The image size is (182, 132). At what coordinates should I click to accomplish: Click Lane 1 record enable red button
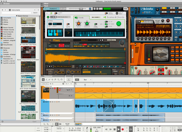tap(60, 90)
